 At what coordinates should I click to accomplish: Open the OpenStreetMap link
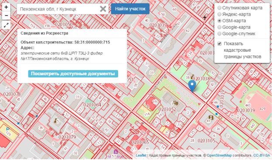tap(219, 155)
